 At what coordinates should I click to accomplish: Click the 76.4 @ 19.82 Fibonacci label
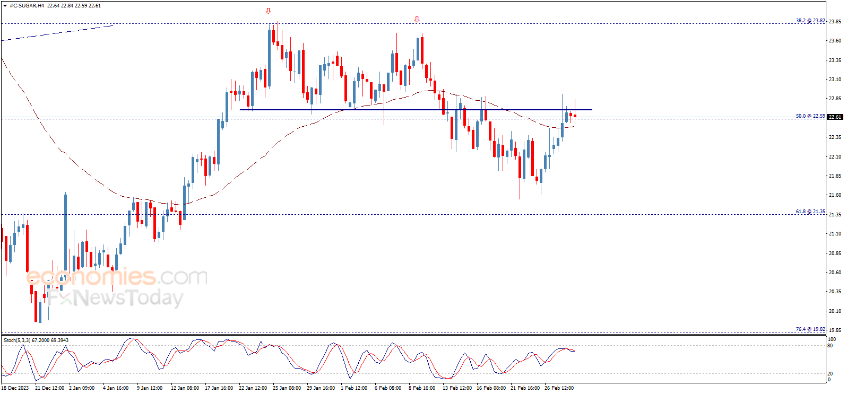(810, 329)
